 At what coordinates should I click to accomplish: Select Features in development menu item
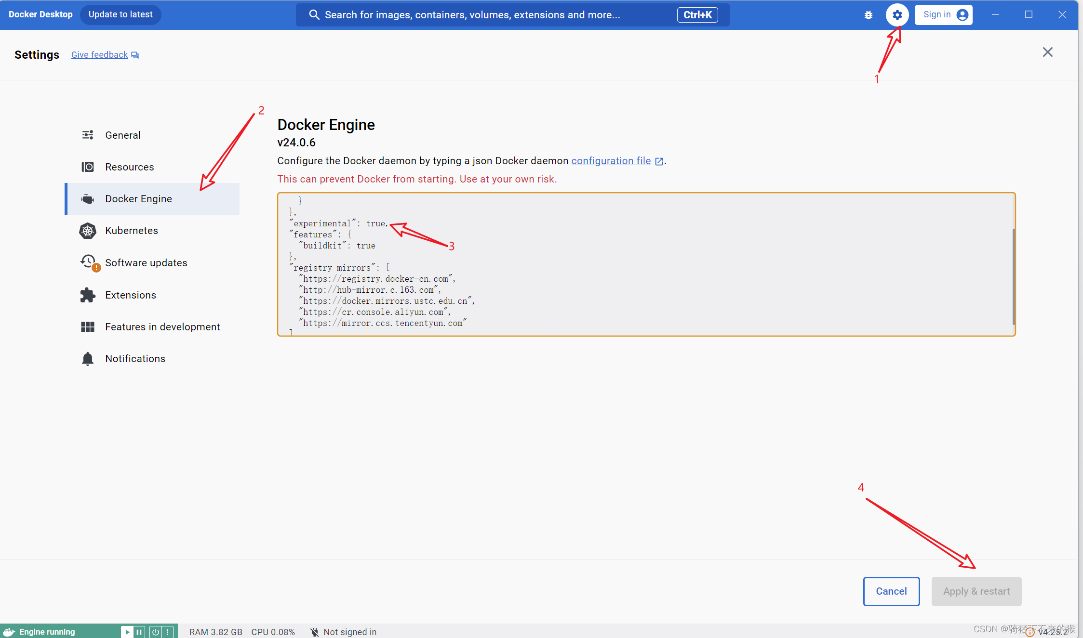pyautogui.click(x=162, y=326)
